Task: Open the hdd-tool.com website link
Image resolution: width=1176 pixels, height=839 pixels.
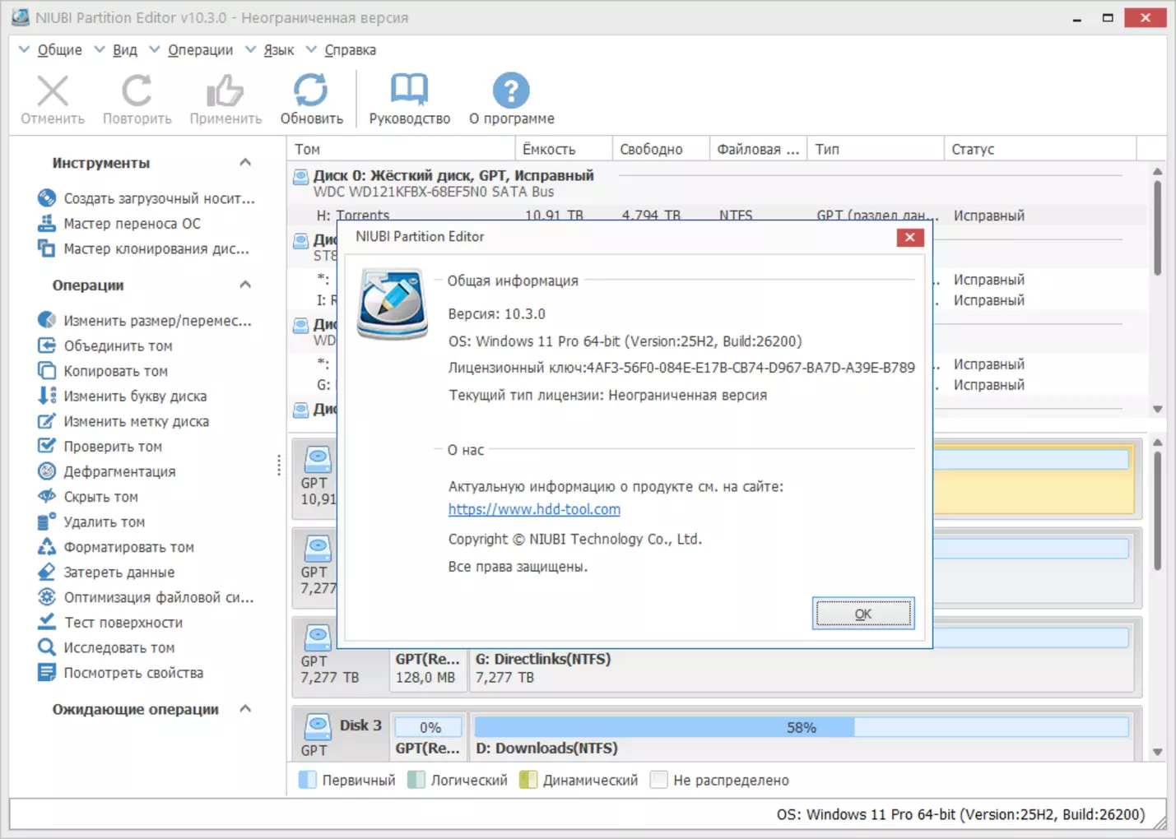Action: tap(534, 509)
